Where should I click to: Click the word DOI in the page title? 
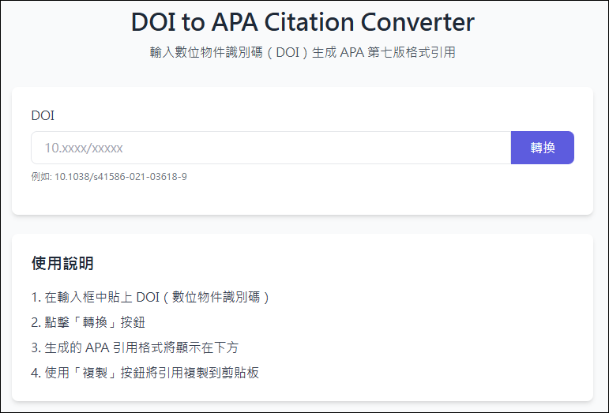[x=153, y=22]
